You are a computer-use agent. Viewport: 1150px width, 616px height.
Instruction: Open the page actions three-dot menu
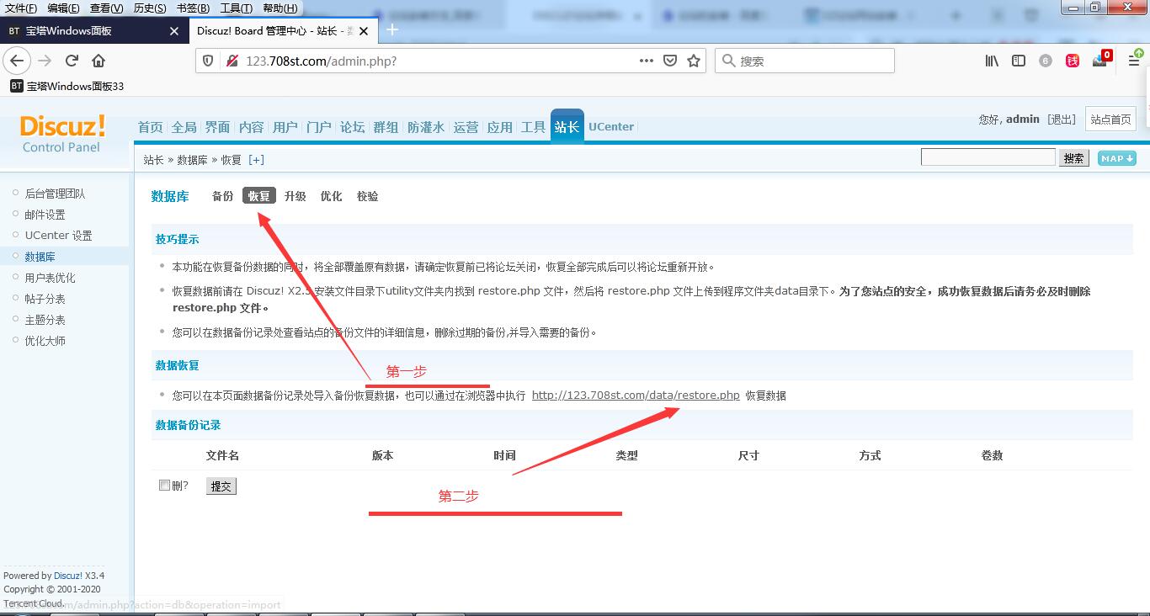click(647, 61)
